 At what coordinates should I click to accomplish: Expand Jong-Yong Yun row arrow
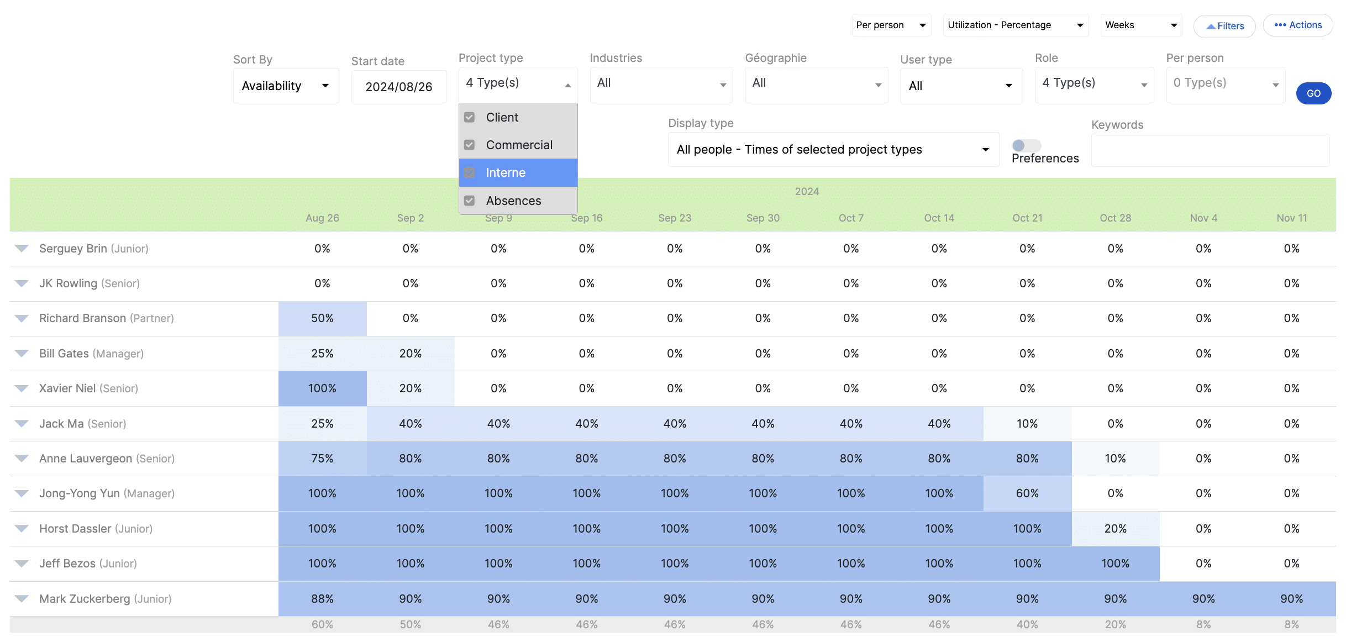tap(22, 493)
